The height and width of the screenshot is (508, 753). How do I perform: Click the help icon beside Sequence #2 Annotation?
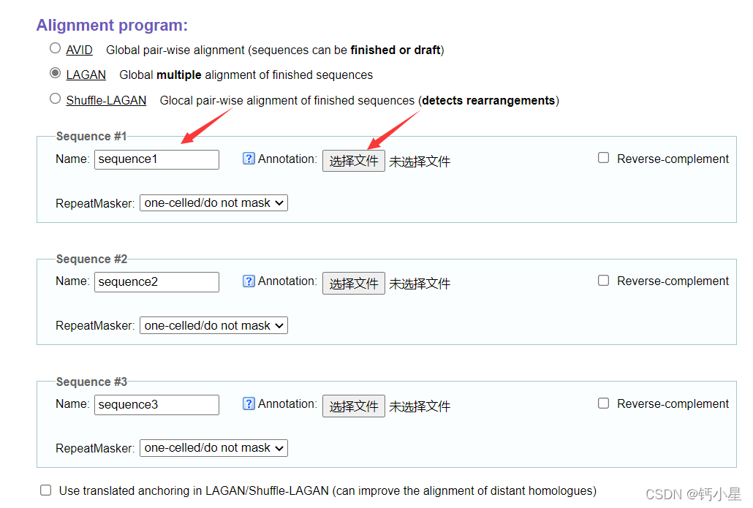249,281
